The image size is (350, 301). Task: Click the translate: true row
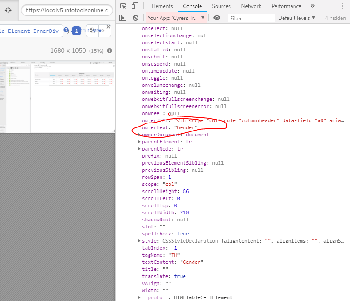(x=164, y=276)
